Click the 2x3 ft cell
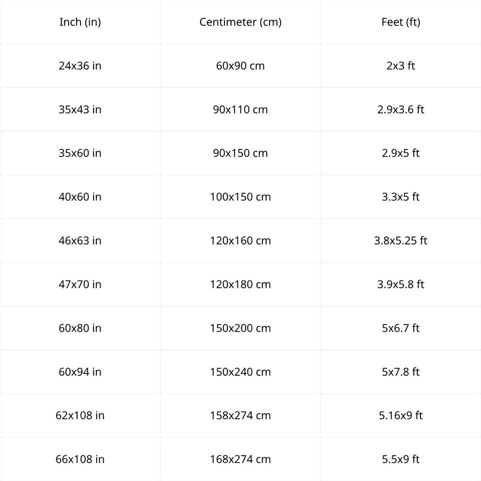Screen dimensions: 481x481 (x=401, y=66)
